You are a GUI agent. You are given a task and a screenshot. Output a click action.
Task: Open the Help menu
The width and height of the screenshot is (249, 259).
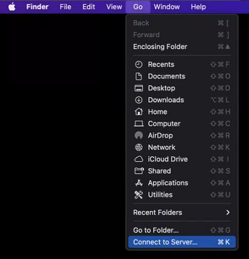point(198,7)
